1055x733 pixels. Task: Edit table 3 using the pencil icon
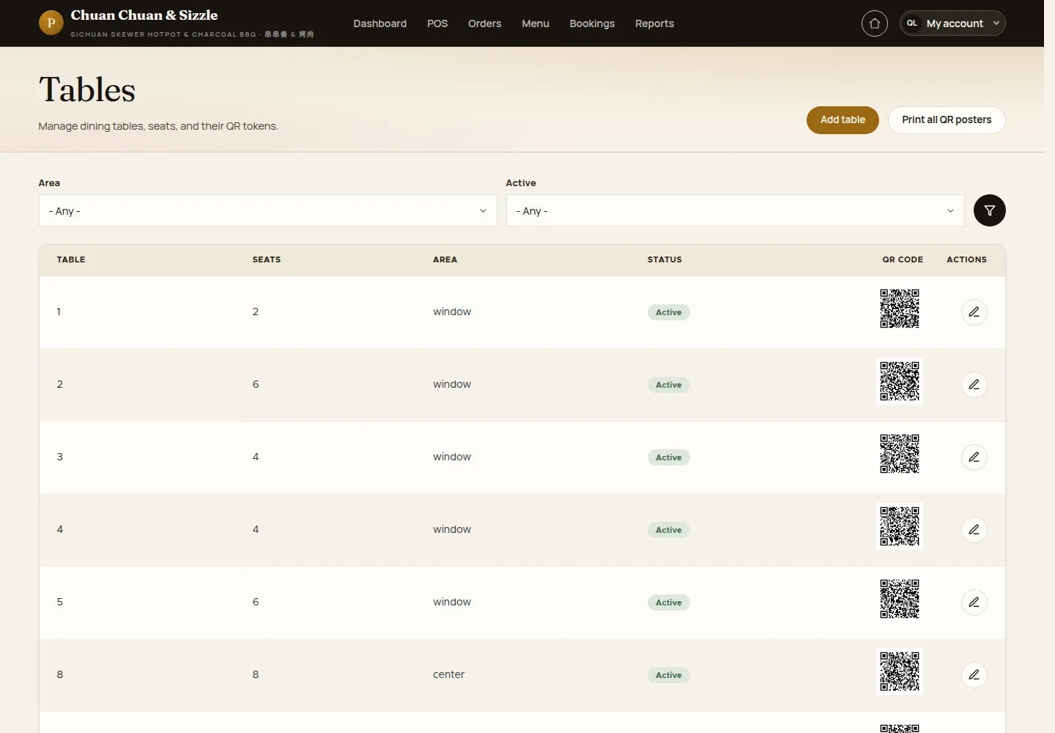(974, 457)
